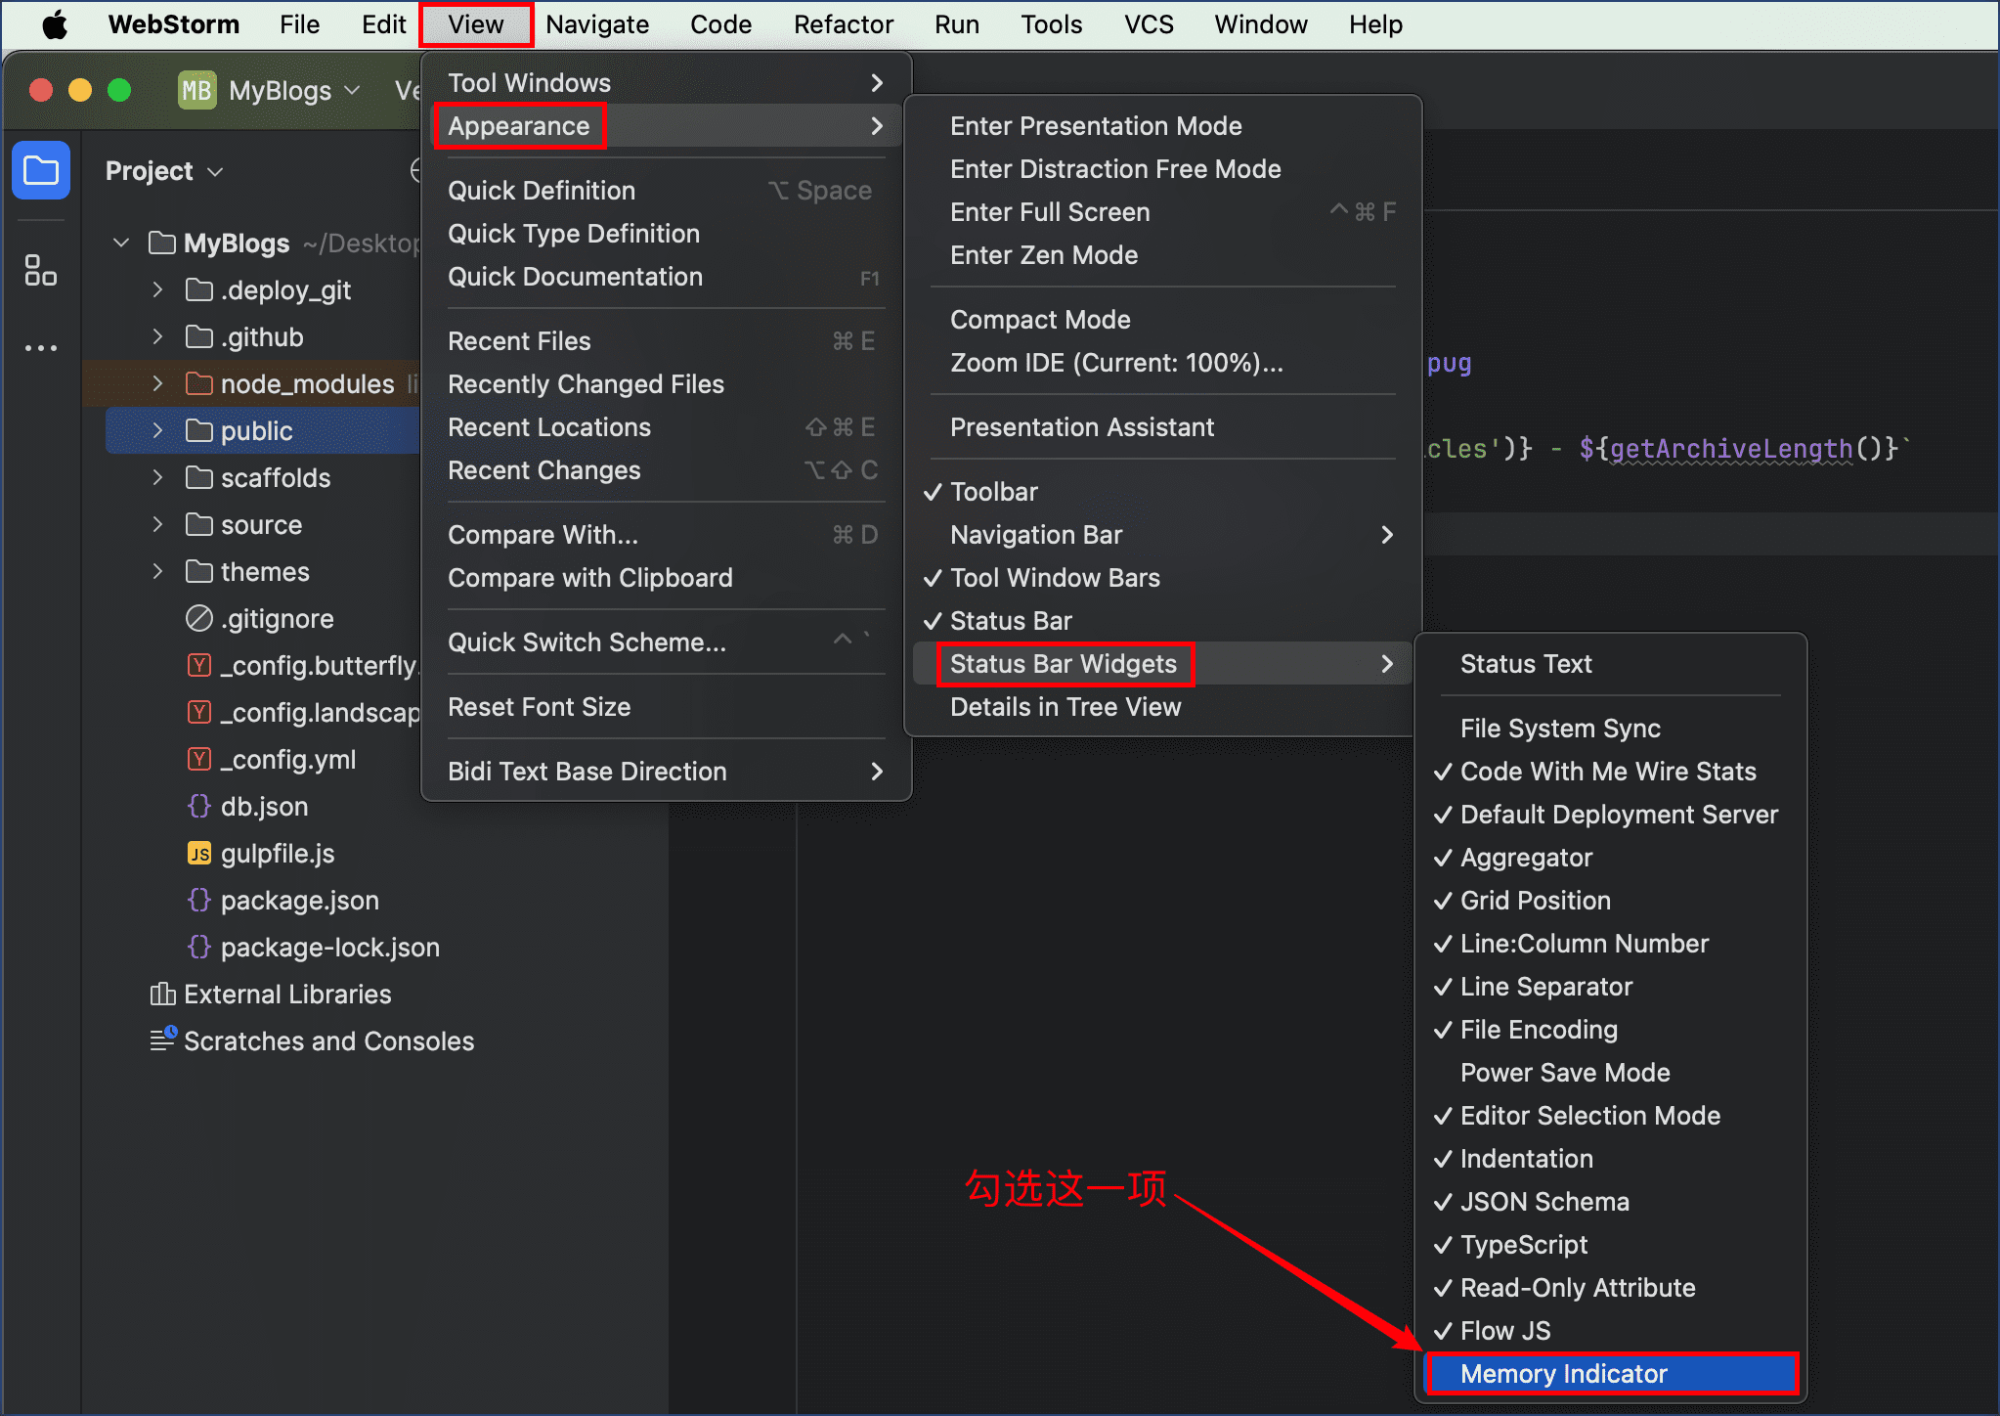Toggle the File Encoding widget
This screenshot has width=2000, height=1416.
[x=1611, y=1030]
